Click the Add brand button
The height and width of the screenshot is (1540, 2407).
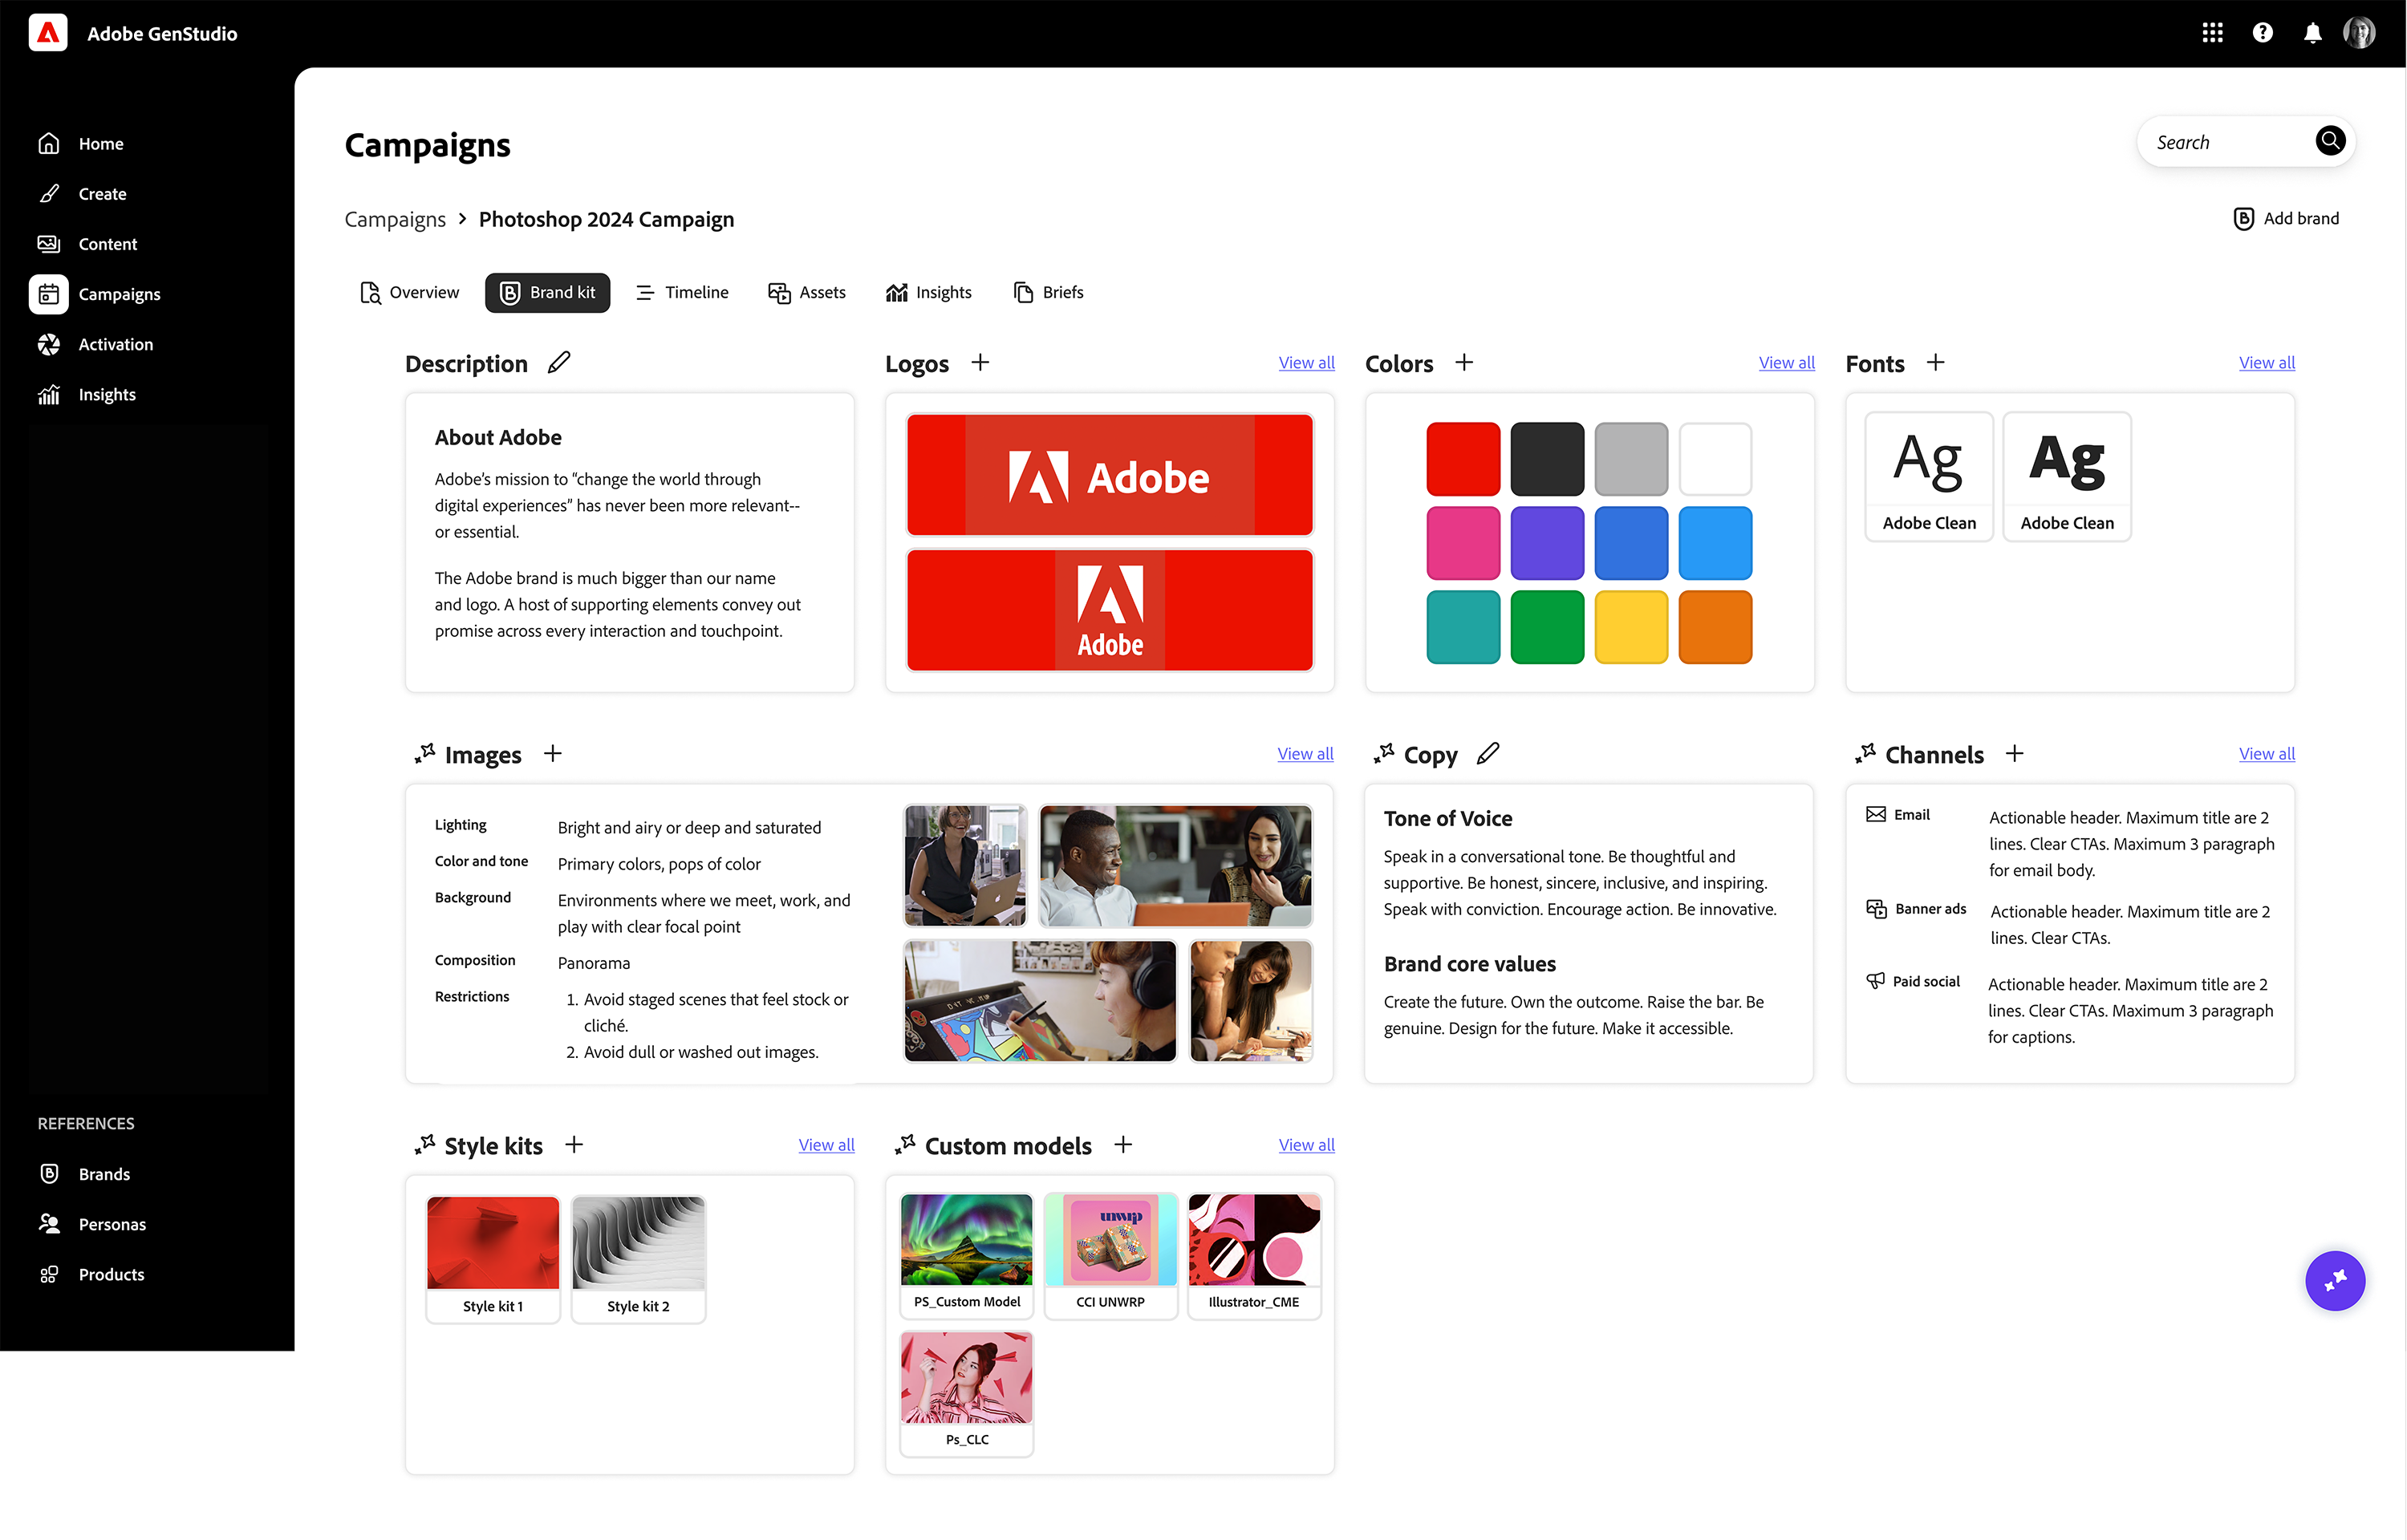[2286, 218]
